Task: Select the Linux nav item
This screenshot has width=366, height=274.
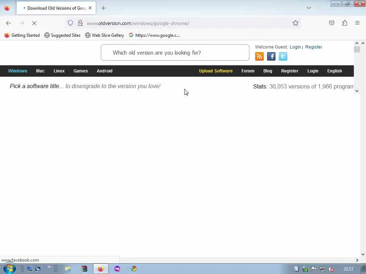Action: 59,71
